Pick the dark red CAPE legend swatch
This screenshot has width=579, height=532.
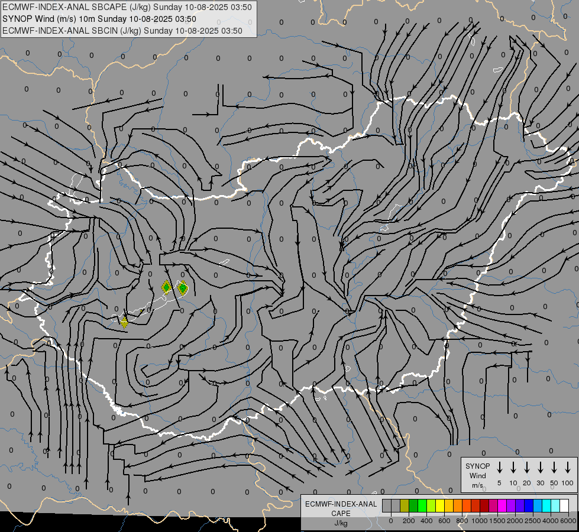pos(485,505)
